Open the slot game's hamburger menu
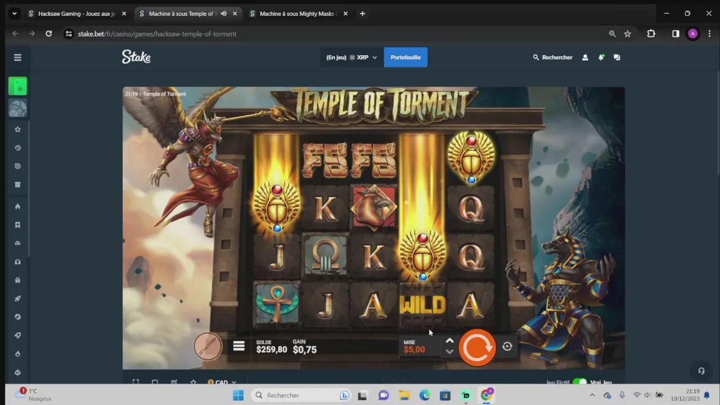Image resolution: width=720 pixels, height=405 pixels. coord(239,346)
